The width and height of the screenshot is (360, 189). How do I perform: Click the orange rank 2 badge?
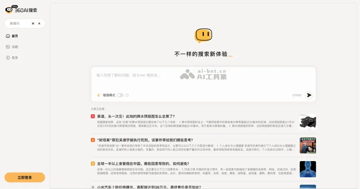coord(93,140)
